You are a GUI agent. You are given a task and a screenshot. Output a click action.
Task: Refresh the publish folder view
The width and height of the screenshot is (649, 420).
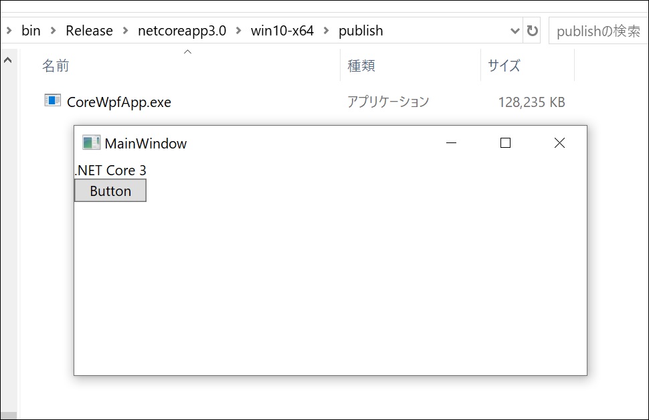pyautogui.click(x=533, y=31)
